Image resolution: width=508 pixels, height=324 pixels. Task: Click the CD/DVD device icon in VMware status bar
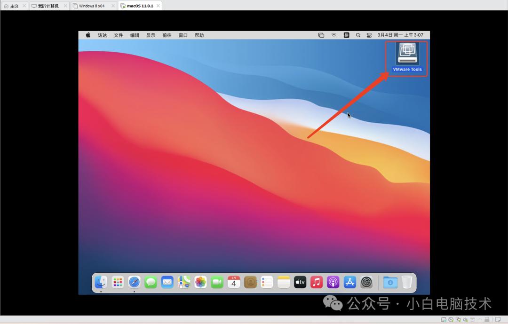pos(451,319)
